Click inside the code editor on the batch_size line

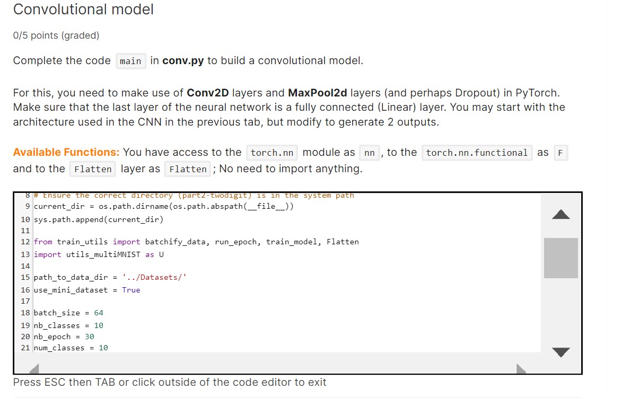pos(69,313)
